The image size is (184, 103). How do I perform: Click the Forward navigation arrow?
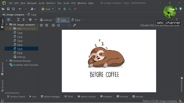pyautogui.click(x=25, y=9)
